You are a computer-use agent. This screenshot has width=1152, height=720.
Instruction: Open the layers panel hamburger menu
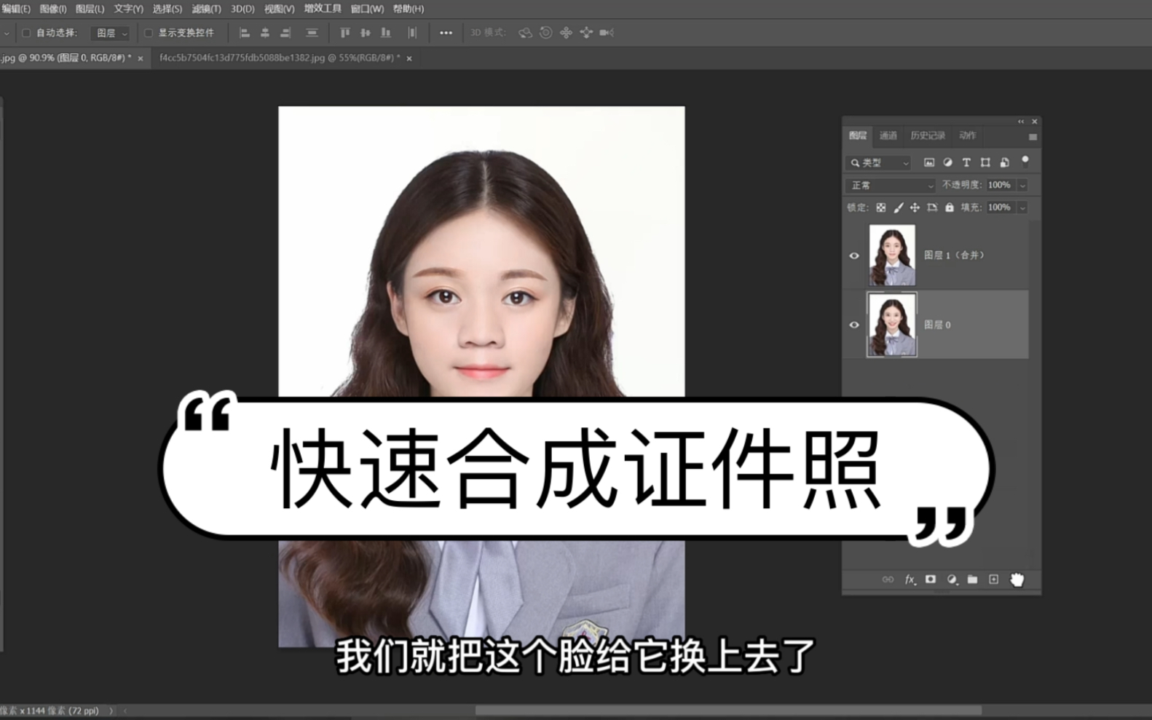1033,137
